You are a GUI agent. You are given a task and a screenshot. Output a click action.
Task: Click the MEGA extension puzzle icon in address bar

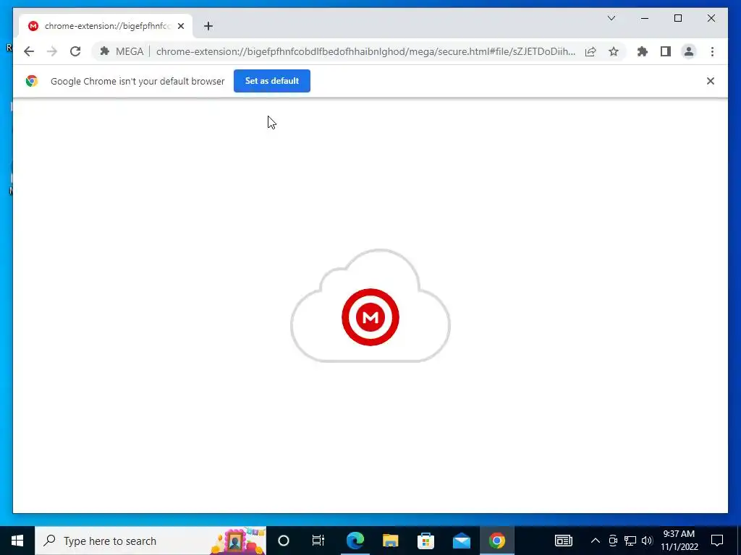pos(105,51)
